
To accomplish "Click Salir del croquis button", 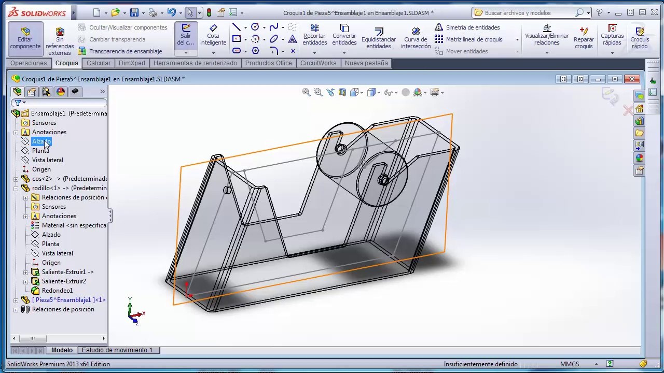I will (186, 35).
